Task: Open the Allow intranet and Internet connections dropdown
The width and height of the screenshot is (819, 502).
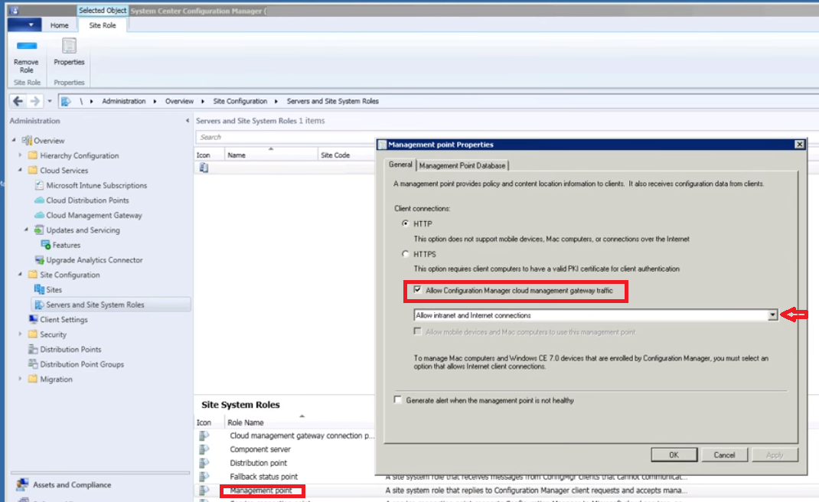Action: tap(772, 315)
